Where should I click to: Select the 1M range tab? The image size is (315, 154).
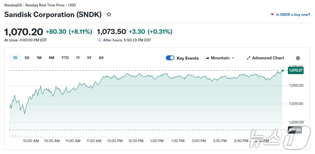coord(39,58)
